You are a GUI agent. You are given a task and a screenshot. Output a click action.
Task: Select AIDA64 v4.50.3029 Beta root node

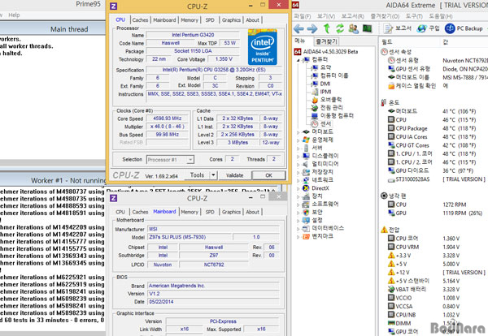point(326,52)
